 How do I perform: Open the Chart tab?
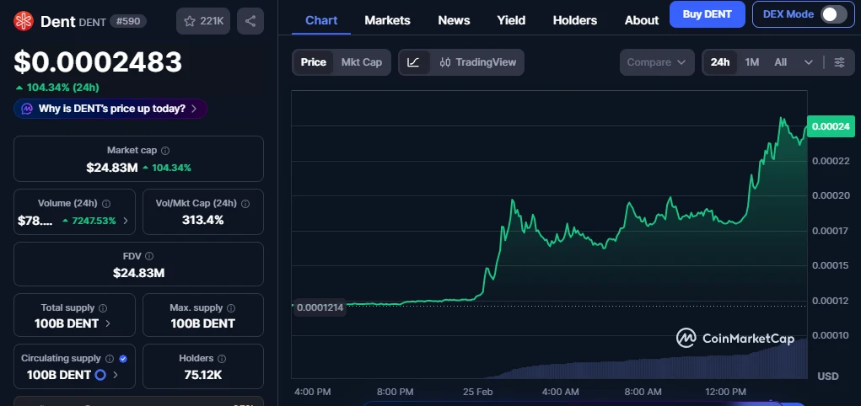click(321, 20)
